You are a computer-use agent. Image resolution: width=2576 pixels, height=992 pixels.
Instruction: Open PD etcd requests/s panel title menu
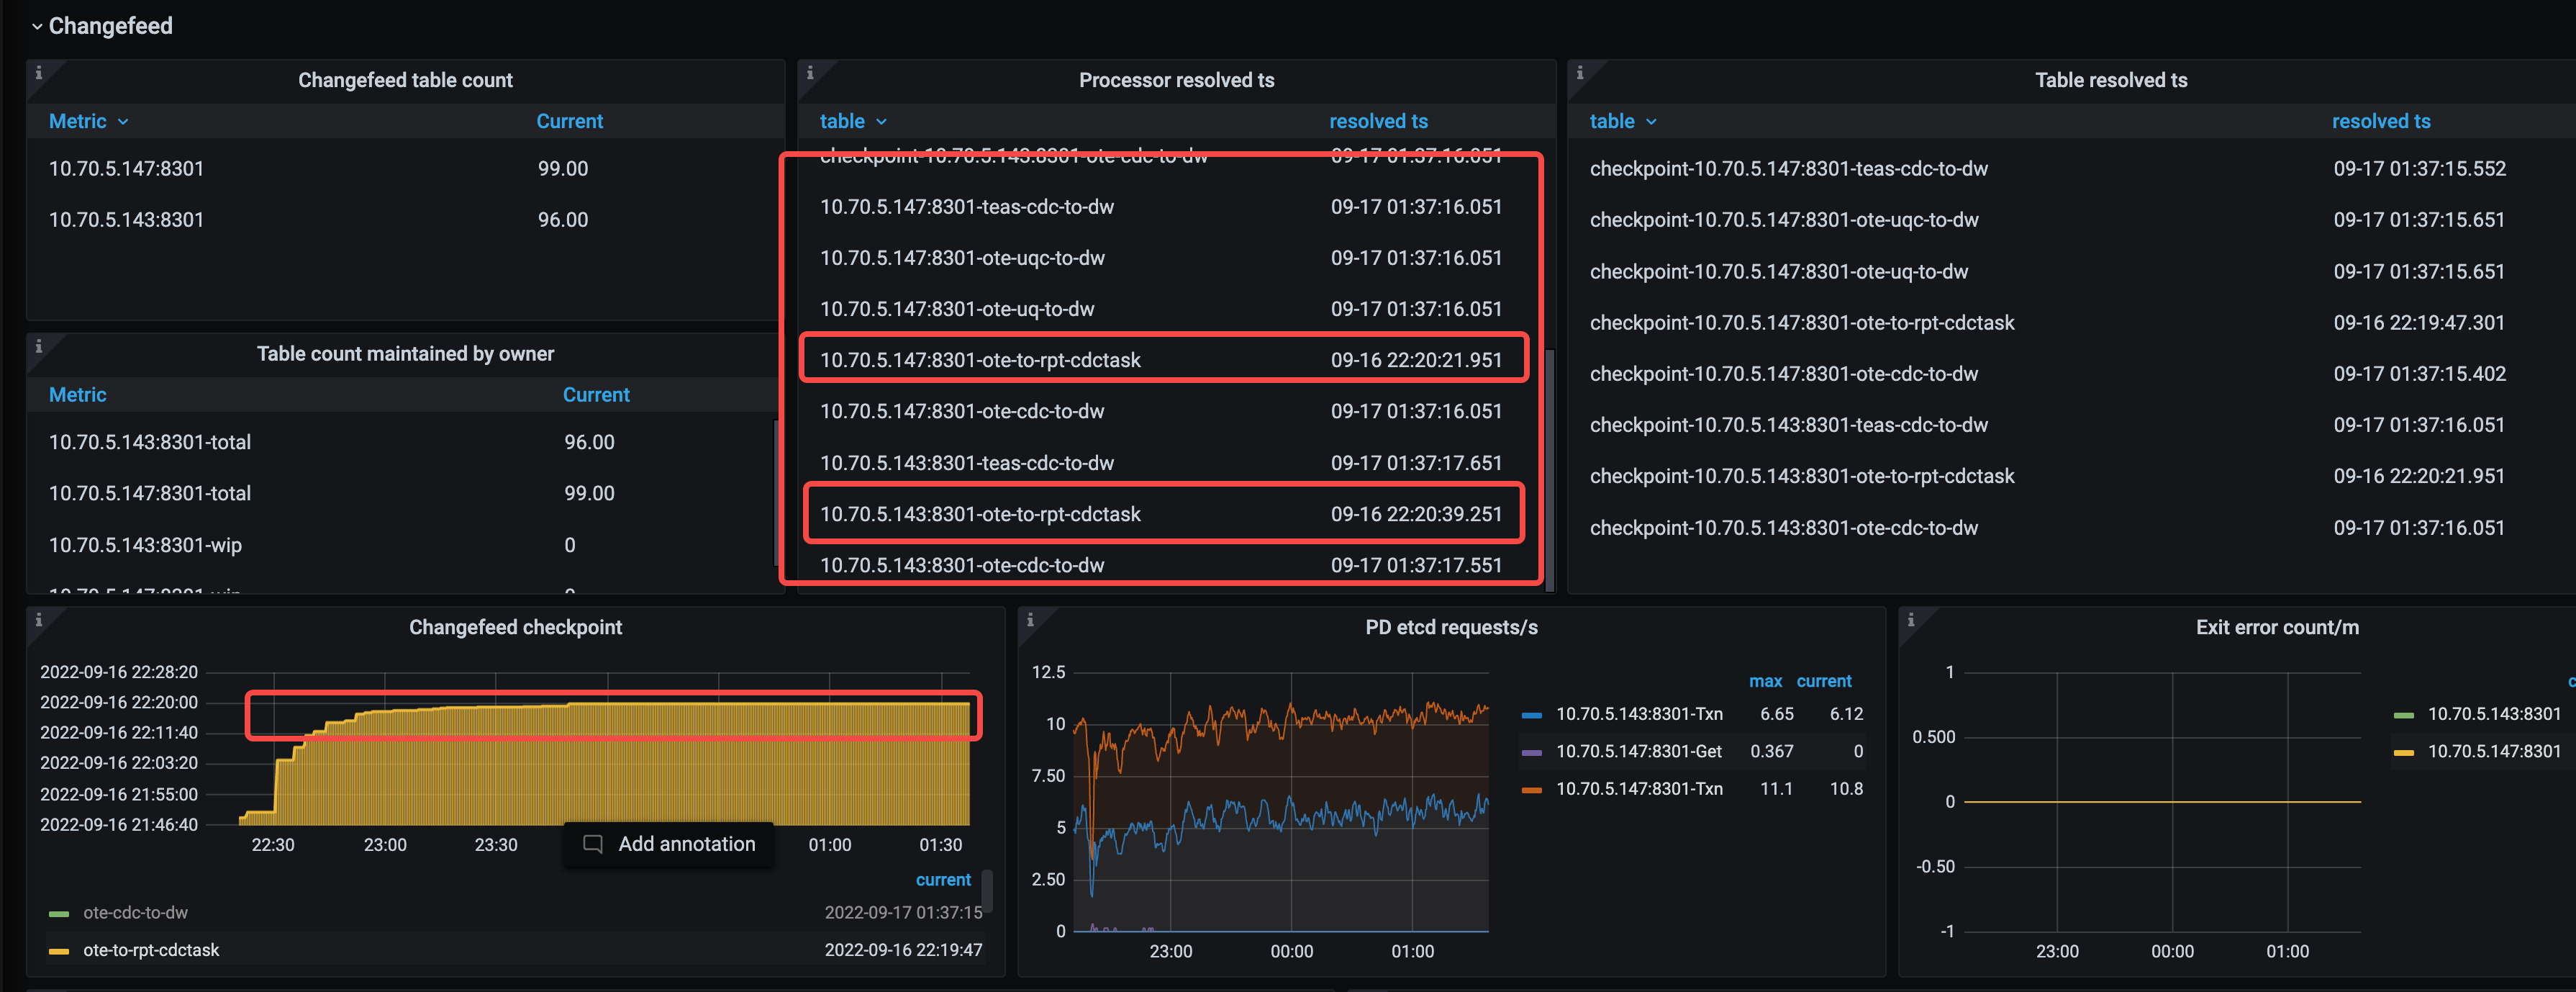pos(1451,627)
